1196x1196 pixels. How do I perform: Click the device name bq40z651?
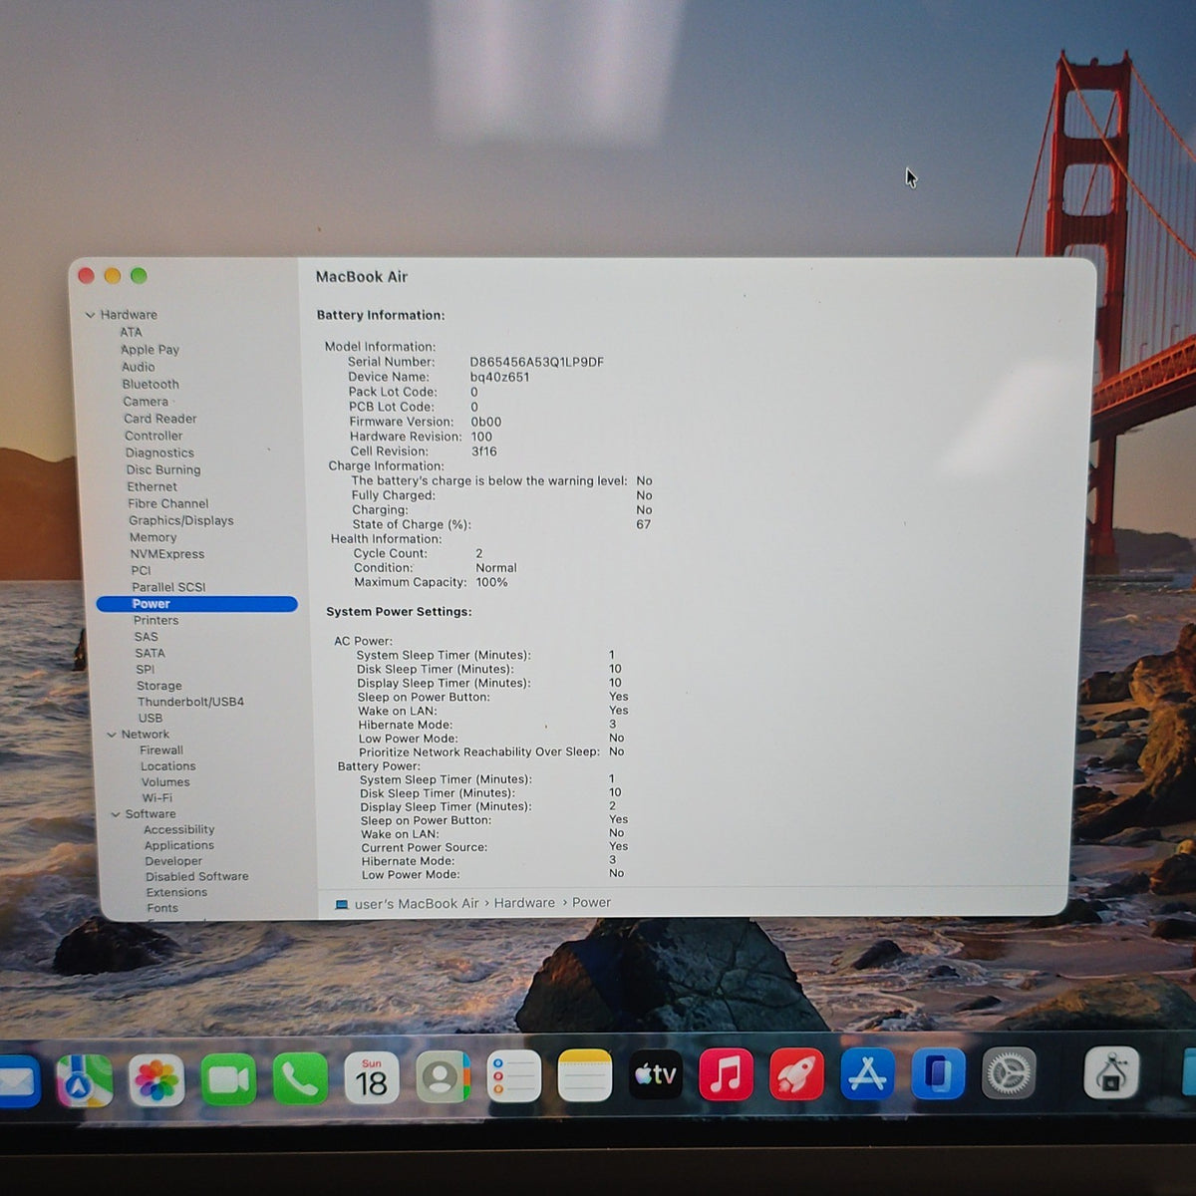tap(499, 377)
